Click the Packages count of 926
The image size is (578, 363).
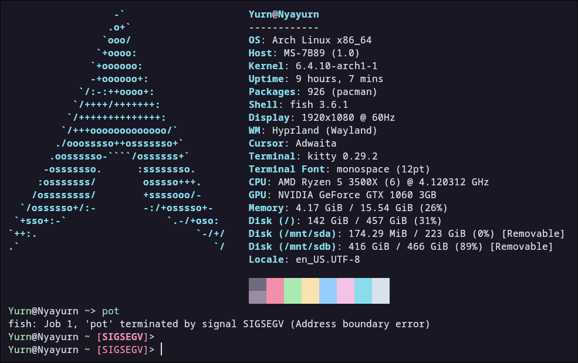pyautogui.click(x=323, y=91)
